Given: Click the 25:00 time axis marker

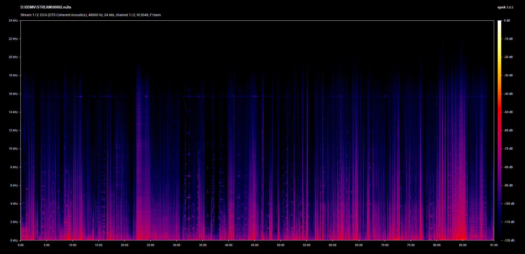Looking at the screenshot, I should tap(150, 245).
